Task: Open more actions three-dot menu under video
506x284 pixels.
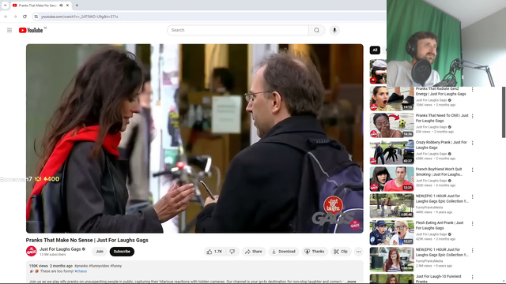Action: tap(358, 252)
